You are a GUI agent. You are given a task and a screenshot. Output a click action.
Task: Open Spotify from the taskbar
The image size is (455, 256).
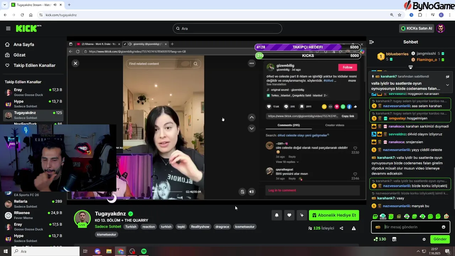[144, 251]
